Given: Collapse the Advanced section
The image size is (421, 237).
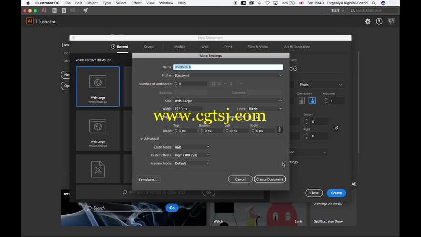Looking at the screenshot, I should click(141, 139).
